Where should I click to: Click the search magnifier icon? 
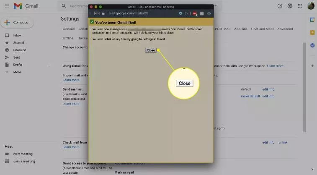64,6
